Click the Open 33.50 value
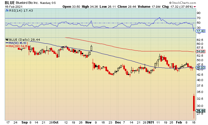Image resolution: width=208 pixels, height=125 pixels. [x=71, y=7]
